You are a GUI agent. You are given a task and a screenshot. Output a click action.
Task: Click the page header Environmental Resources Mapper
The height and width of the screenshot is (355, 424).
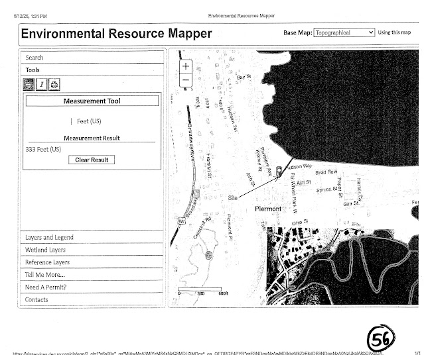(x=242, y=16)
